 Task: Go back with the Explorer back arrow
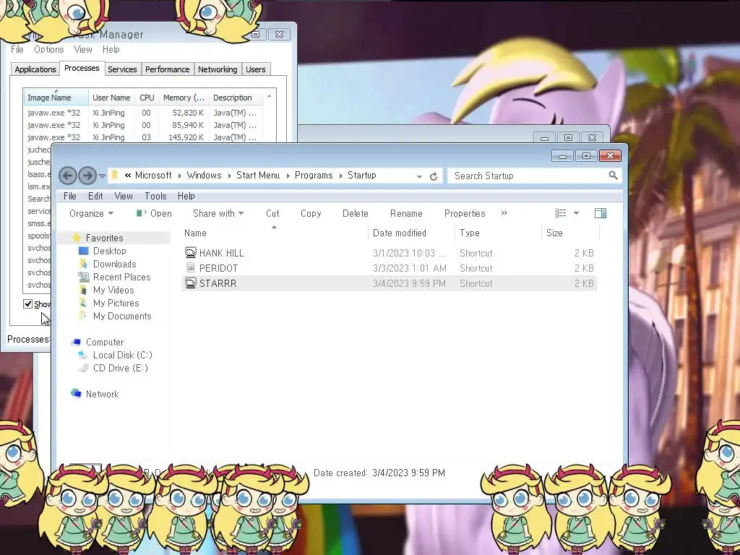(68, 176)
